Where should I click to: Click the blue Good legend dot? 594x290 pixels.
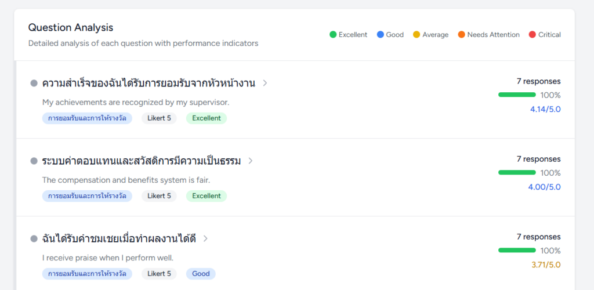(381, 35)
